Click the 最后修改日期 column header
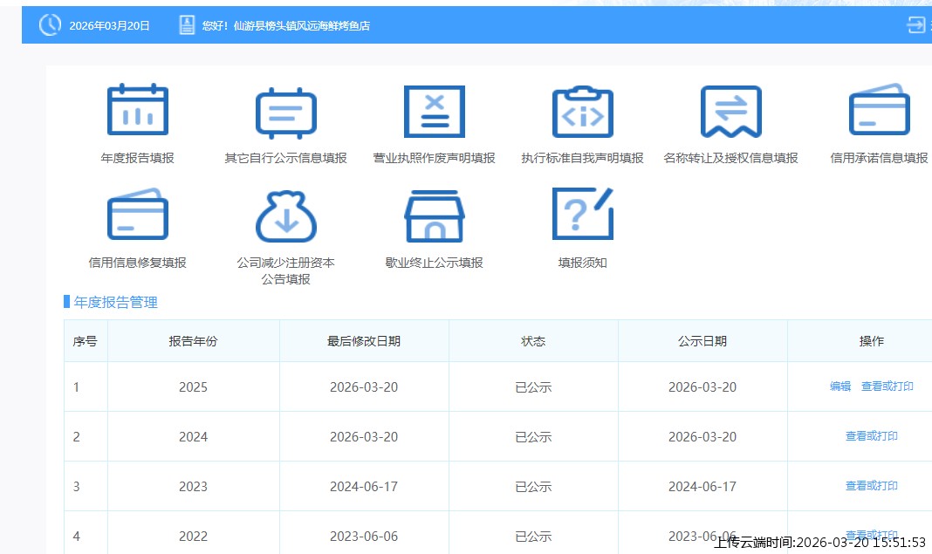This screenshot has width=932, height=554. pyautogui.click(x=364, y=341)
